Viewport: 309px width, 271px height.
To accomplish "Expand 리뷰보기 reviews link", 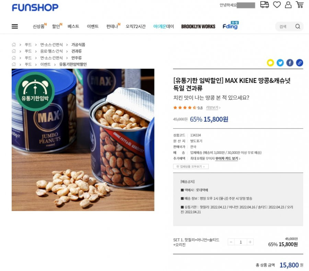I will pyautogui.click(x=213, y=108).
